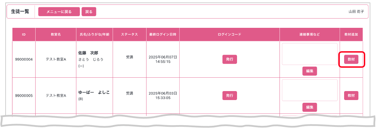Focus the contact notes box for 99000004

coord(310,54)
